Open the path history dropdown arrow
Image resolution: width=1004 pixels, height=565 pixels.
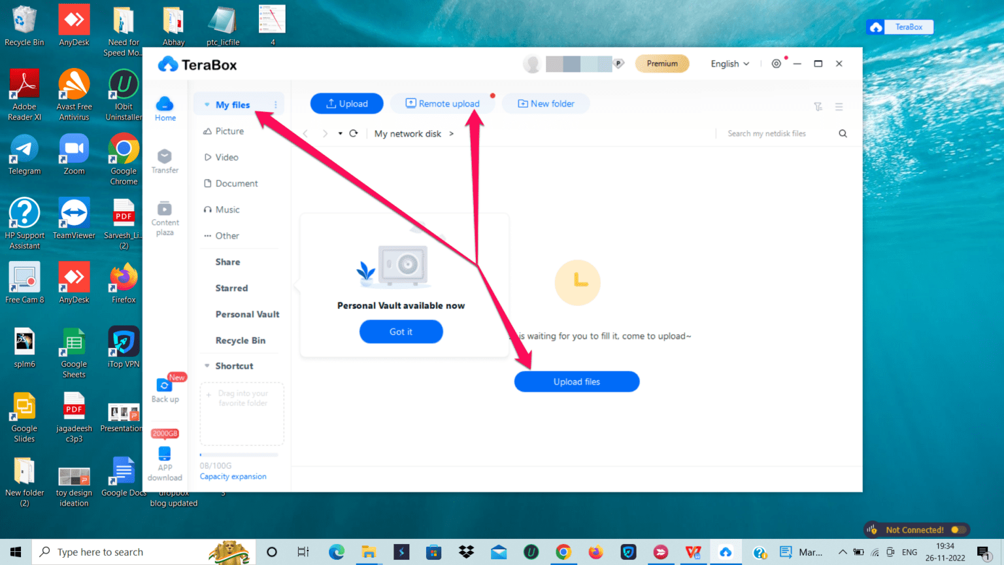(340, 133)
